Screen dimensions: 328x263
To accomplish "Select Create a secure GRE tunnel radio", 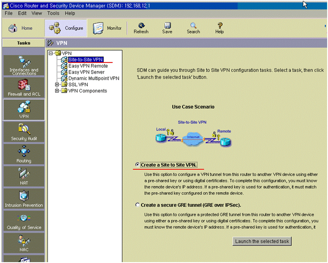I will (138, 205).
